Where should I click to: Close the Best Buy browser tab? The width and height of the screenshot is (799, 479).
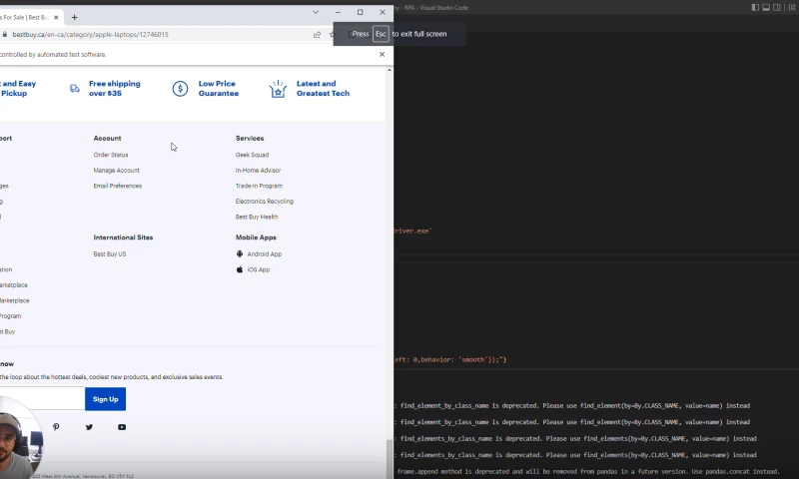pyautogui.click(x=56, y=17)
